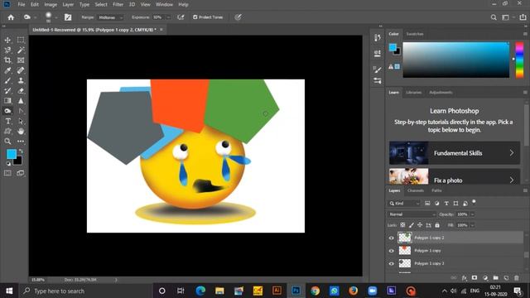Image resolution: width=530 pixels, height=298 pixels.
Task: Click the Home icon in options bar
Action: pyautogui.click(x=11, y=17)
